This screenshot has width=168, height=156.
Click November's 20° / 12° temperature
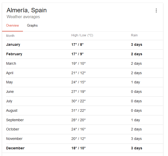[79, 139]
